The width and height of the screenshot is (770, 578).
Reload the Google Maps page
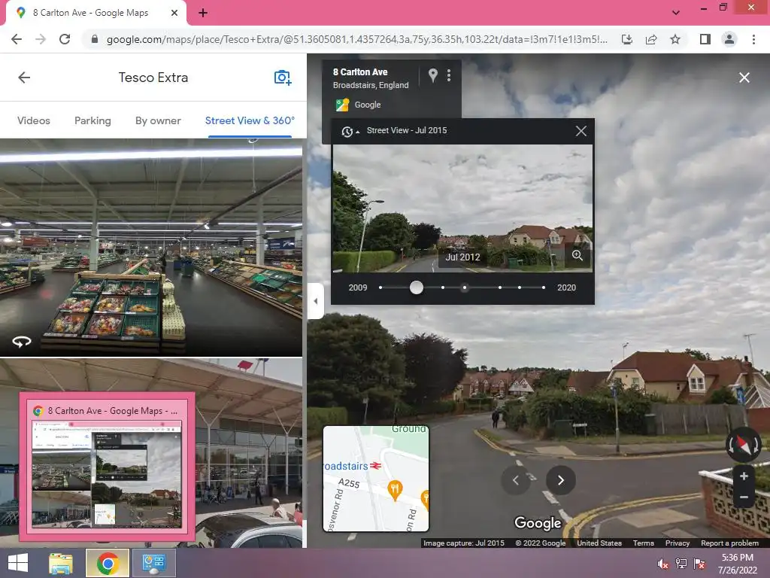65,39
